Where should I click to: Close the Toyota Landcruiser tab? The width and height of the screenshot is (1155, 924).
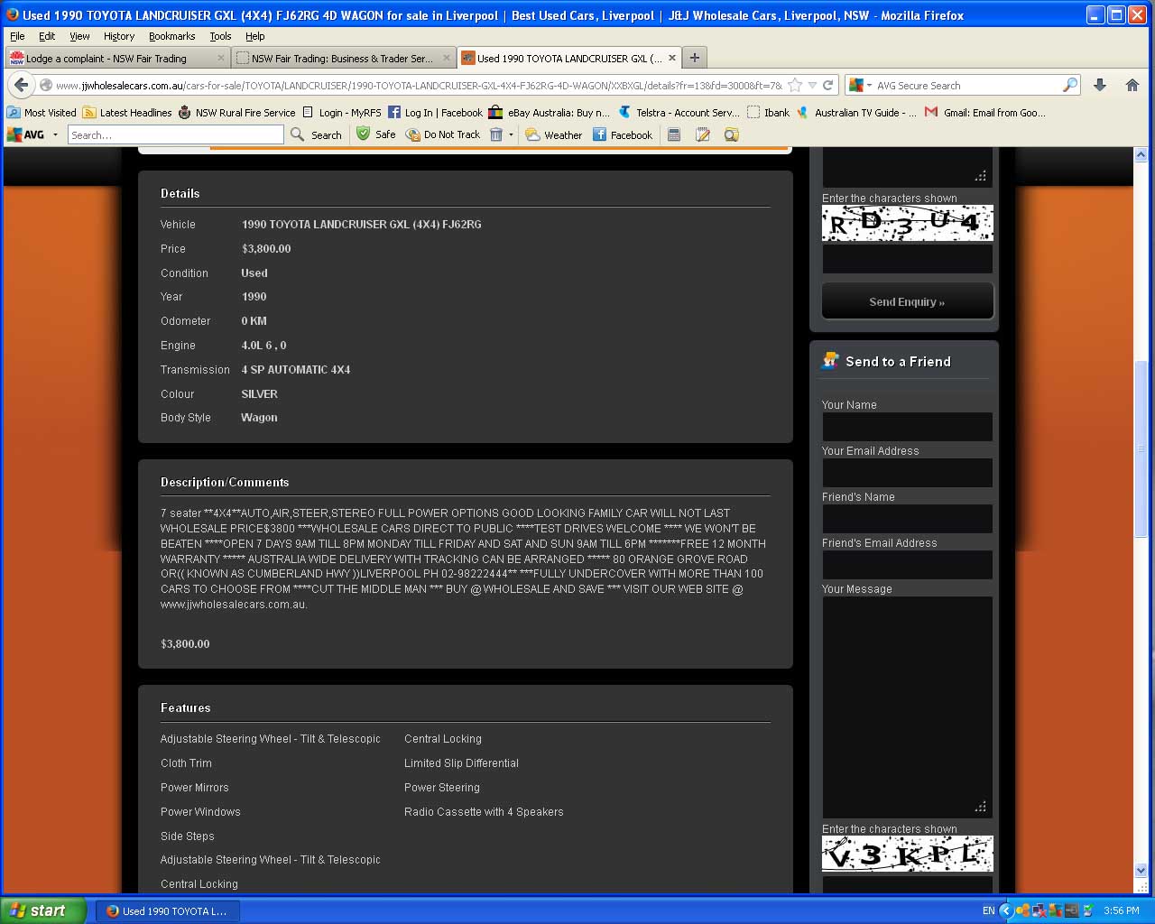click(x=672, y=58)
